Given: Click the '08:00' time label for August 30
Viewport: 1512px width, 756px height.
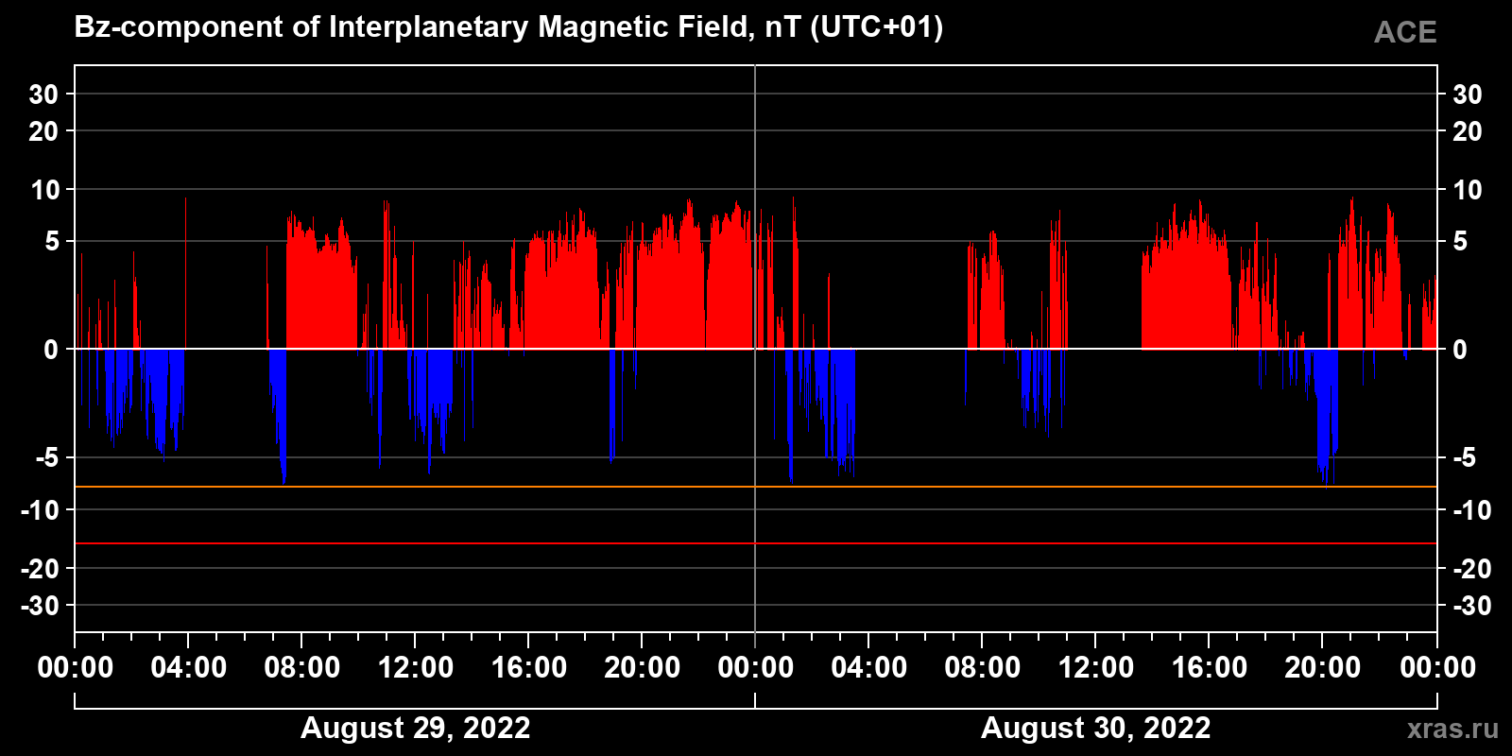Looking at the screenshot, I should tap(983, 667).
